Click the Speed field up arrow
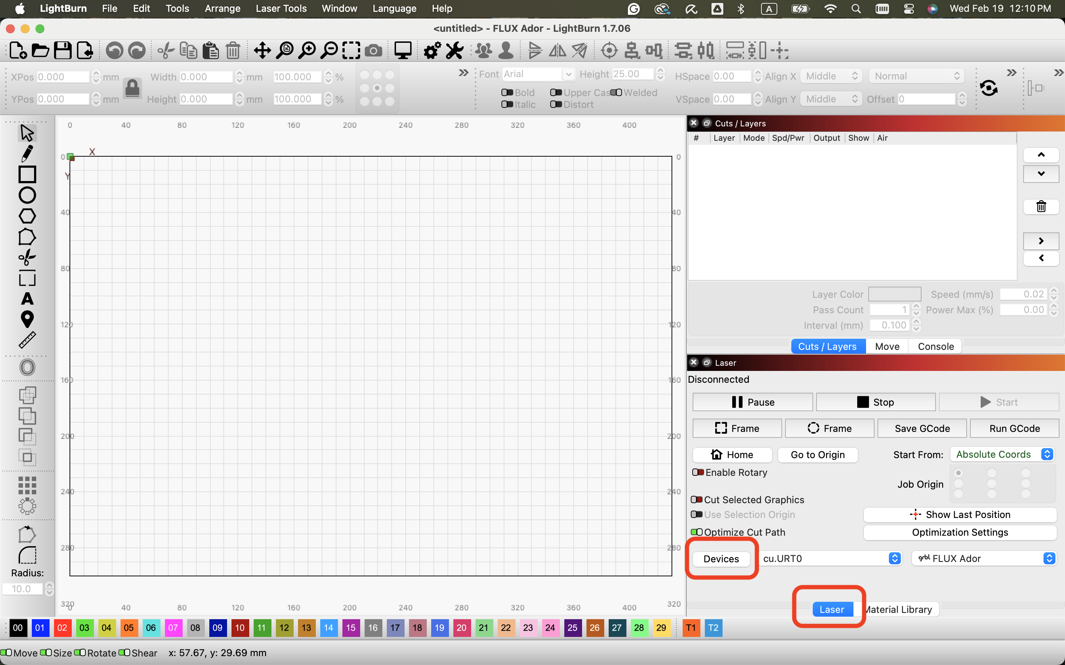This screenshot has width=1065, height=665. click(1054, 291)
